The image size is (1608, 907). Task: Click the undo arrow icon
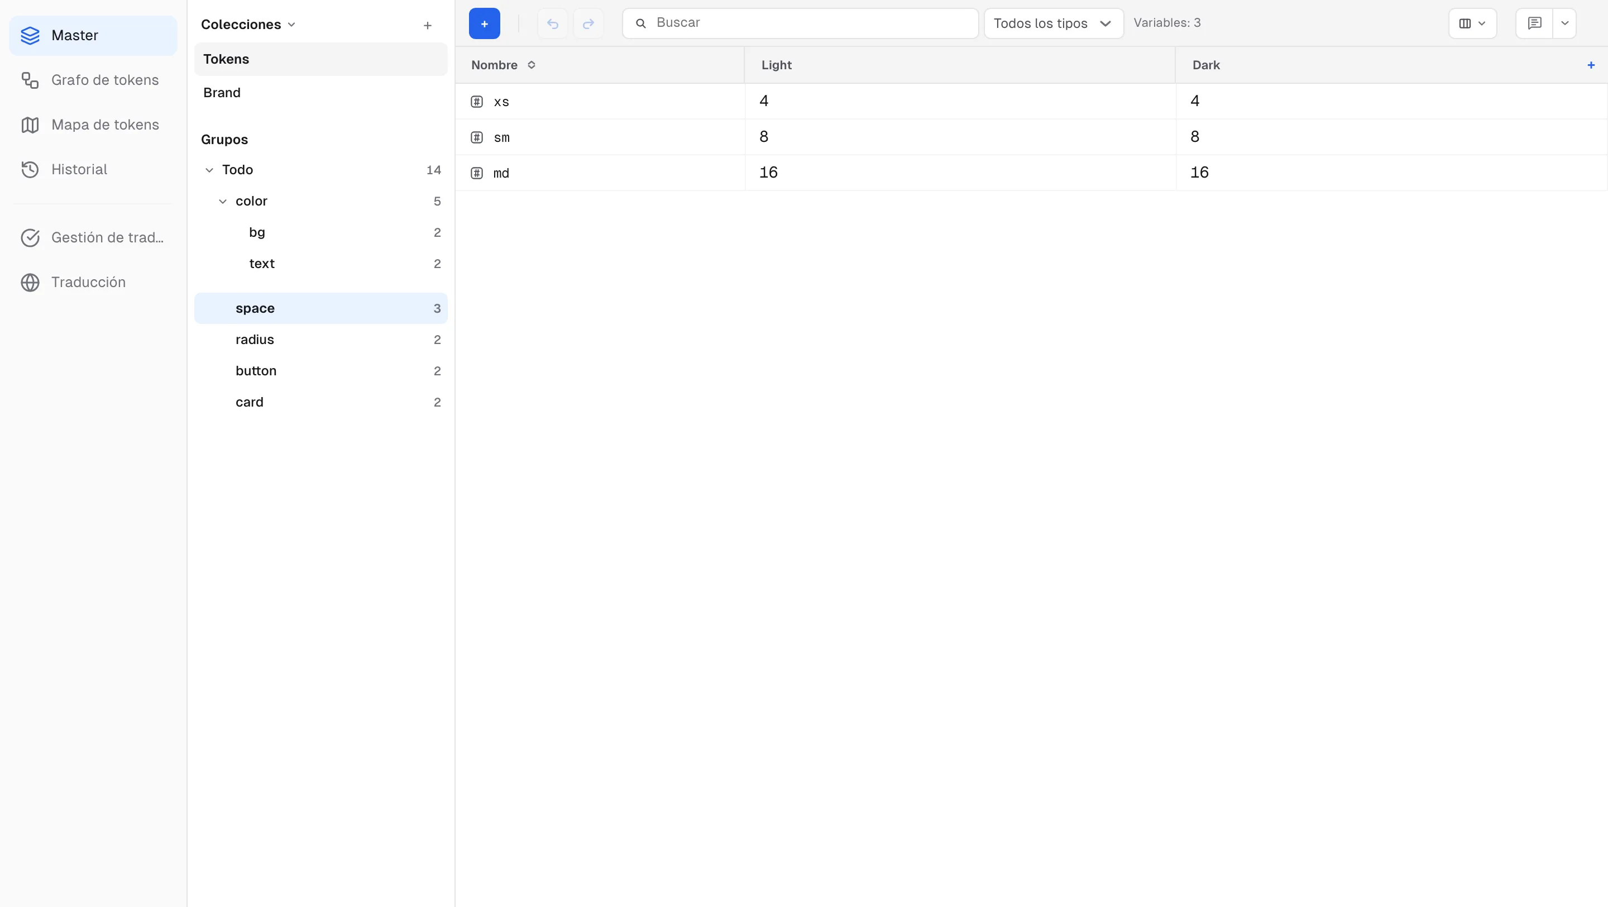pos(552,23)
